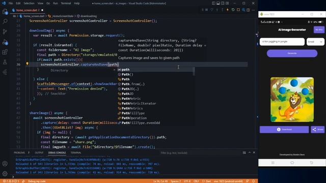Screen dimensions: 326x183
Task: Switch to the Terminal panel tab
Action: 76,152
